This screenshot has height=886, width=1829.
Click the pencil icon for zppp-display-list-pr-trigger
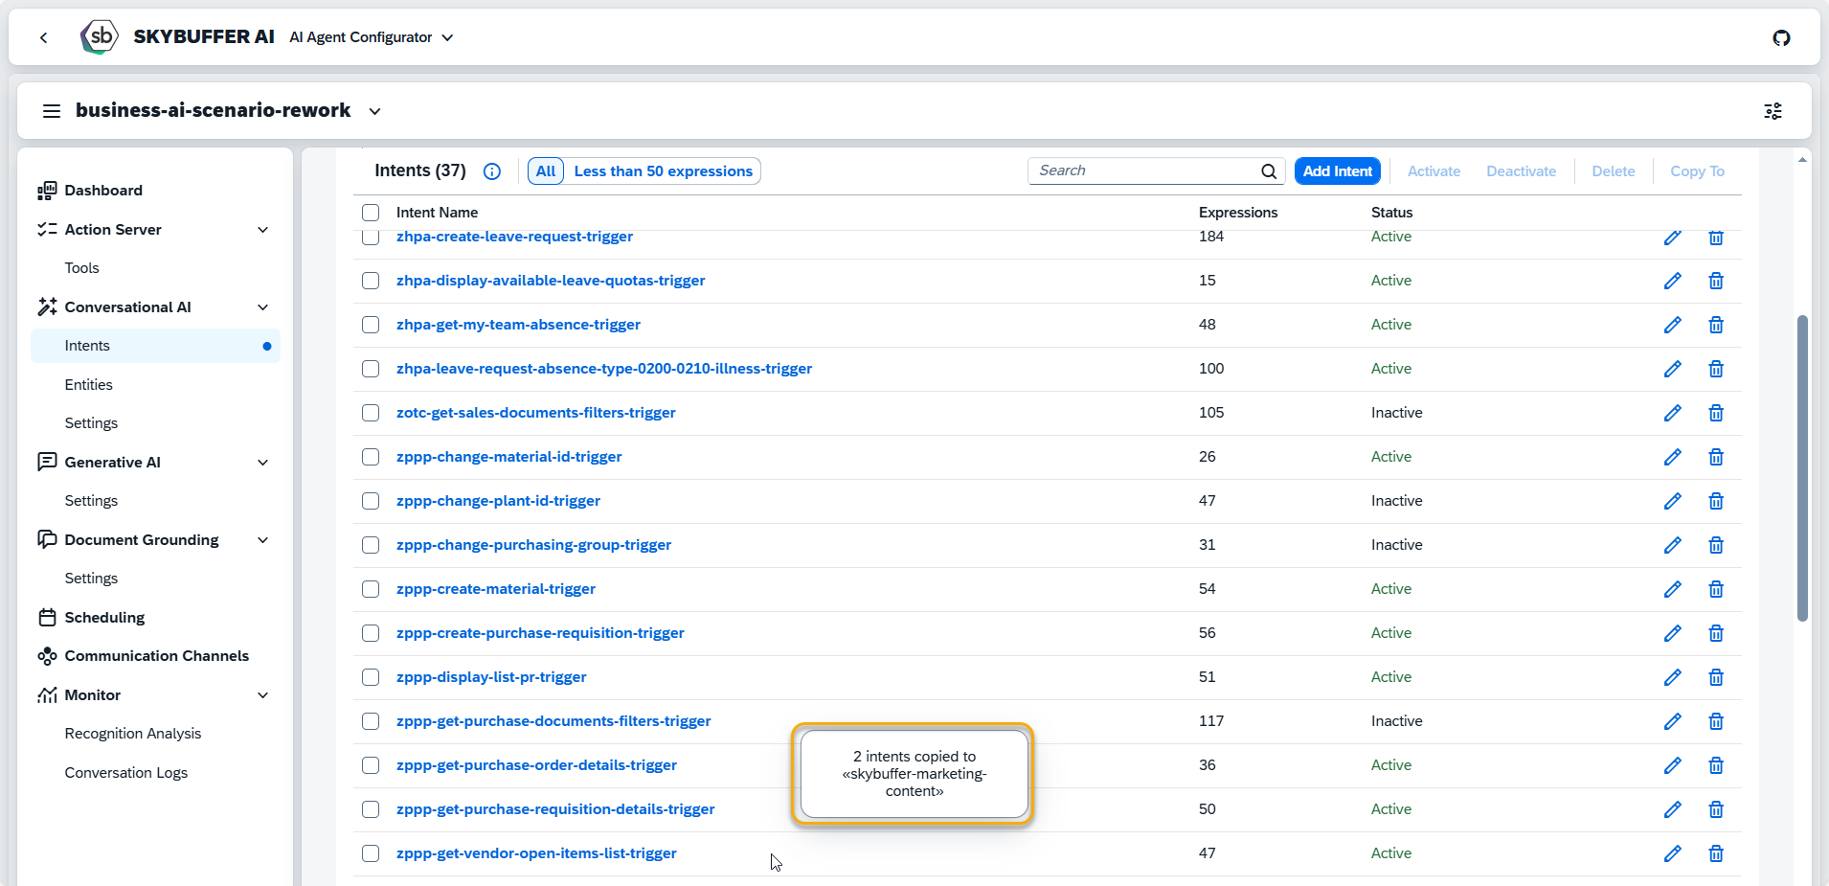[1672, 677]
